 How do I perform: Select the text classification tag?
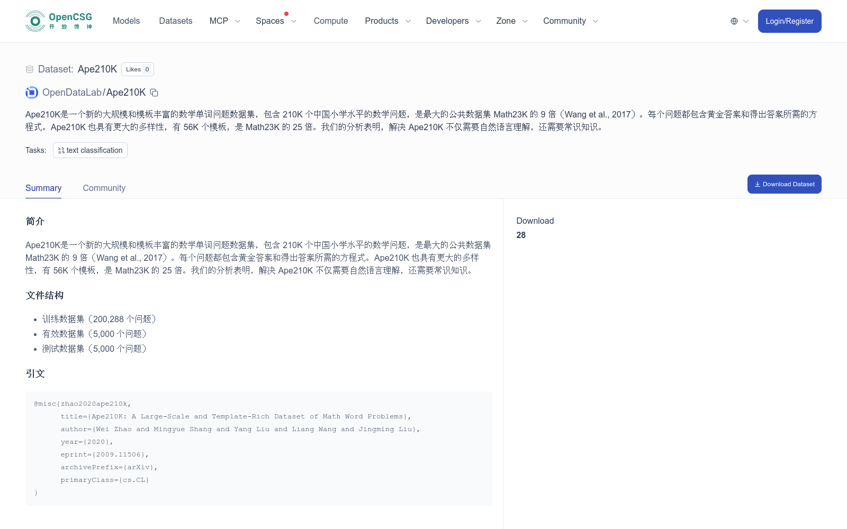point(90,150)
